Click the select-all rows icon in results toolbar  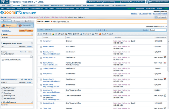coord(38,34)
